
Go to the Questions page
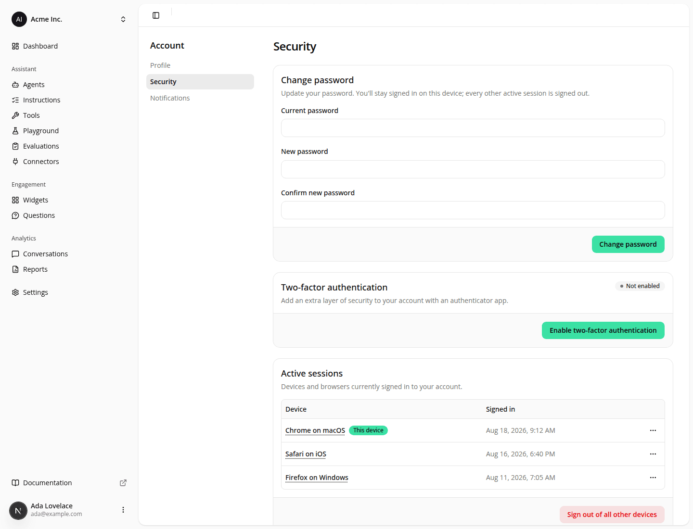point(69,215)
